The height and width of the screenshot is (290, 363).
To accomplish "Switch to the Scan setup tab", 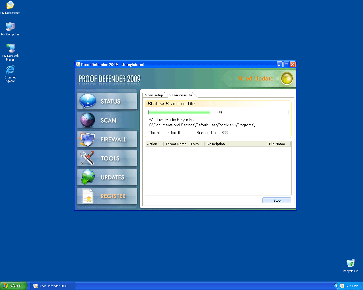I will tap(154, 95).
